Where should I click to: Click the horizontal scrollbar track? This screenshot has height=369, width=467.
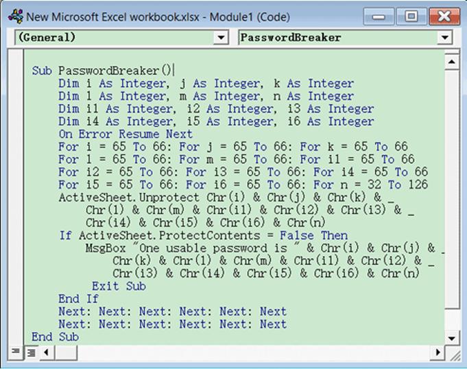pyautogui.click(x=240, y=353)
